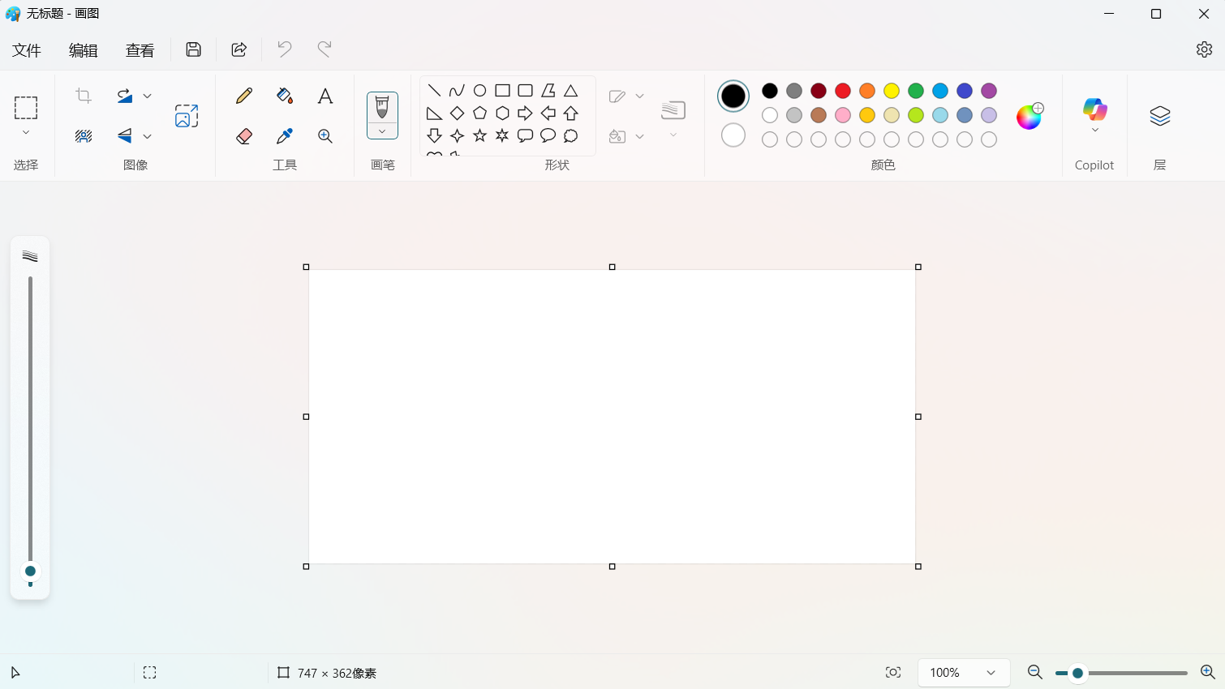Viewport: 1225px width, 689px height.
Task: Open the shape outline dropdown
Action: click(639, 96)
